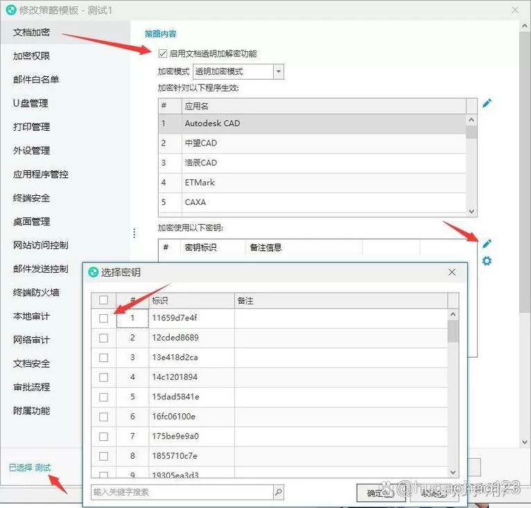Check the box for key 12cded8689
This screenshot has width=531, height=508.
coord(103,338)
